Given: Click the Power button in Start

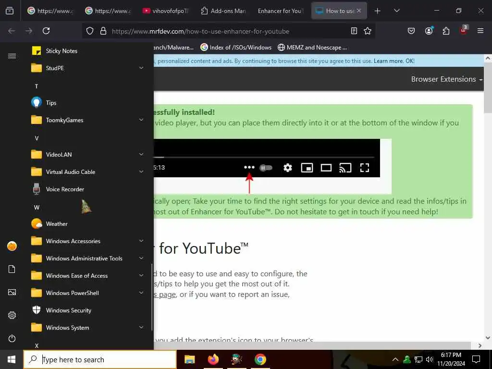Looking at the screenshot, I should pyautogui.click(x=12, y=338).
